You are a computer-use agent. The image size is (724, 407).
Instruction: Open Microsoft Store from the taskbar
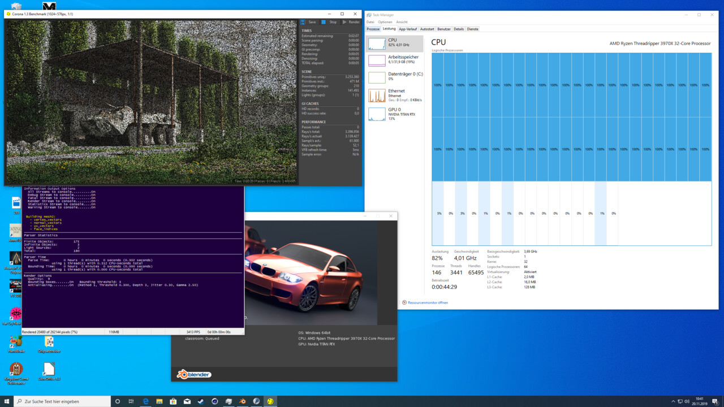[173, 401]
